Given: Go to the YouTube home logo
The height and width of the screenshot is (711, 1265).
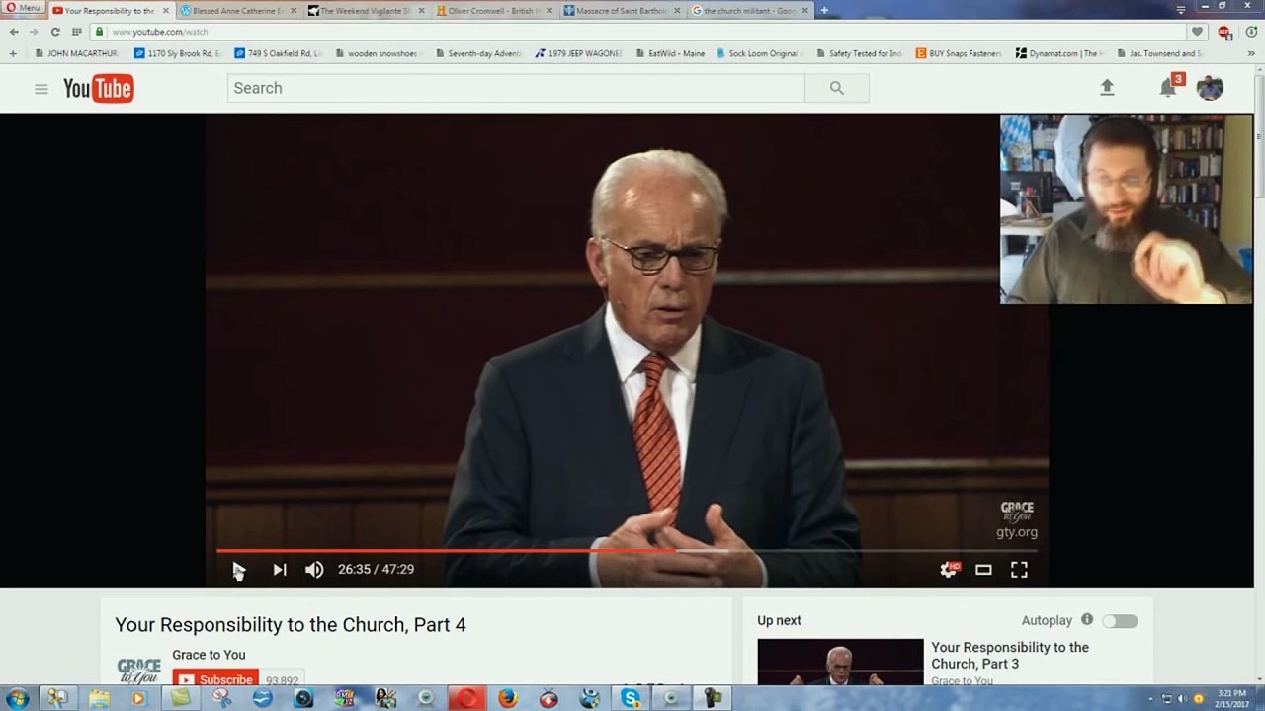Looking at the screenshot, I should tap(98, 89).
